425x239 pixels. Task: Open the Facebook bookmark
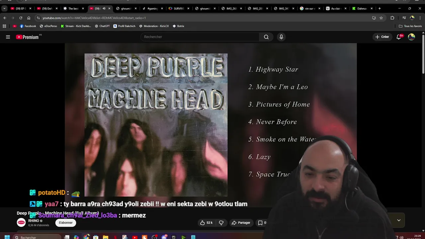(x=28, y=26)
